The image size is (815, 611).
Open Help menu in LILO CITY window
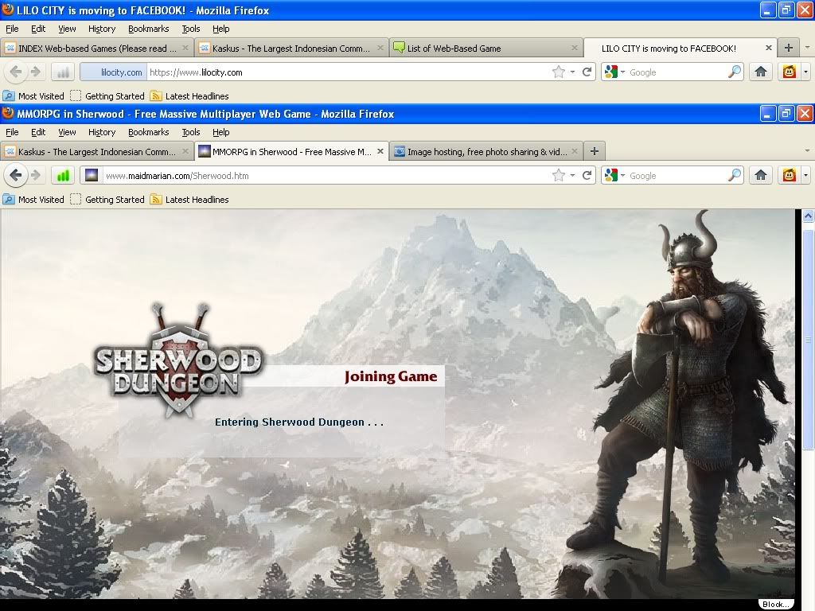pos(221,29)
